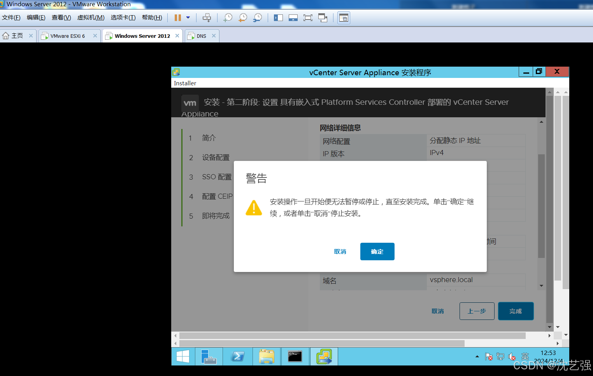593x376 pixels.
Task: Close the DNS tab
Action: tap(214, 35)
